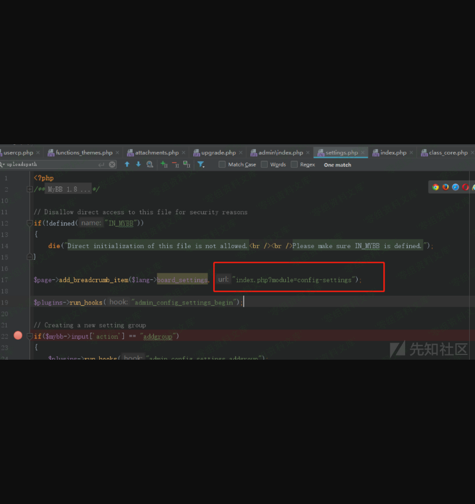Screen dimensions: 475x504
Task: Remove the breakpoint on line 22
Action: tap(18, 336)
